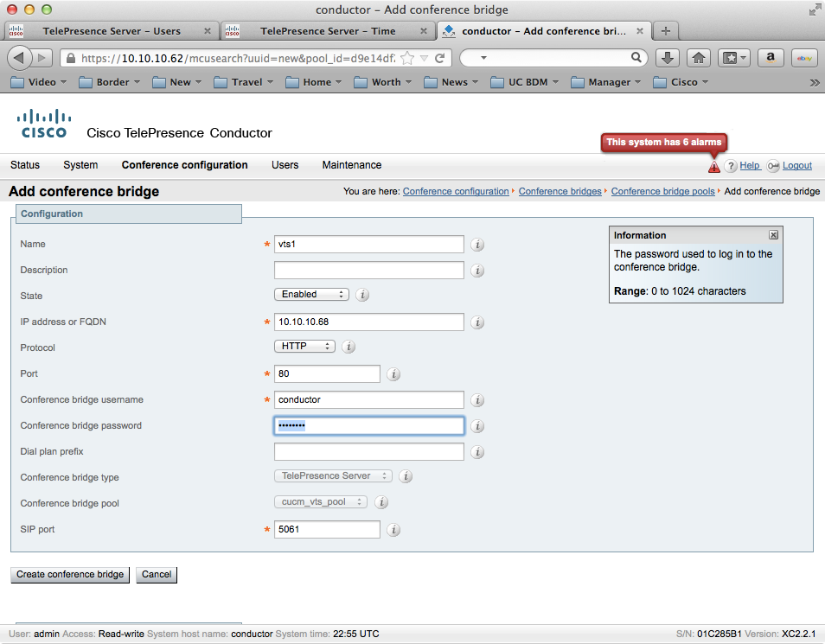The width and height of the screenshot is (825, 644).
Task: Click the 'This system has 6 alarms' banner
Action: [x=664, y=142]
